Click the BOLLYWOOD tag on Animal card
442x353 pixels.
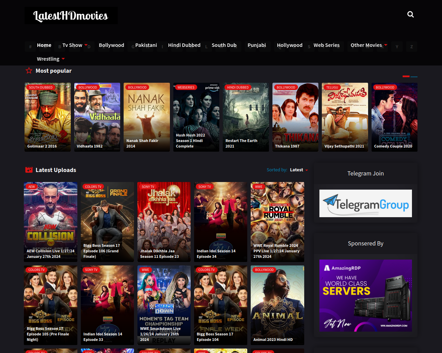pos(264,270)
